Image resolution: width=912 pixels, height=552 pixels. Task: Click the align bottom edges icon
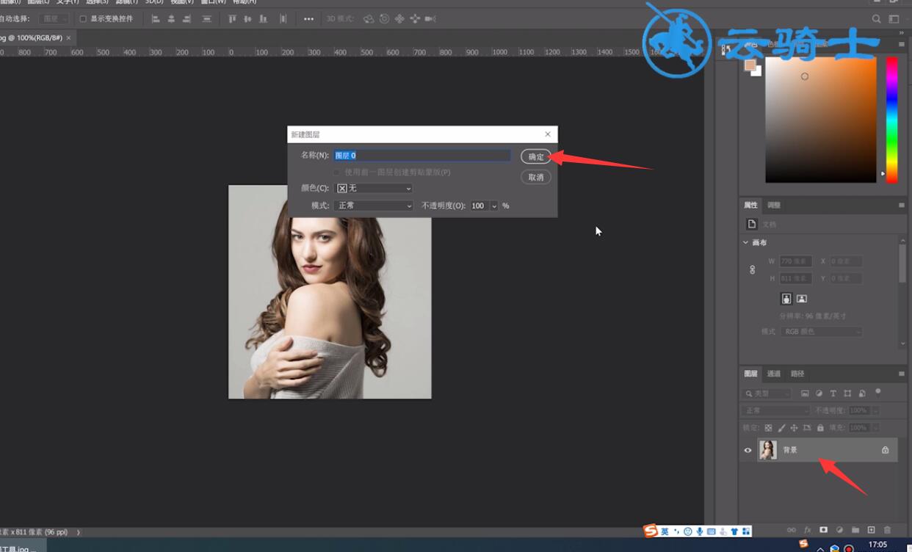pyautogui.click(x=263, y=18)
